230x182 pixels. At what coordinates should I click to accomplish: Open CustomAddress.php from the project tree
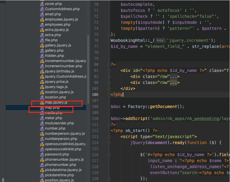pyautogui.click(x=62, y=9)
